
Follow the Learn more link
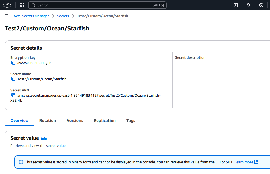244,162
